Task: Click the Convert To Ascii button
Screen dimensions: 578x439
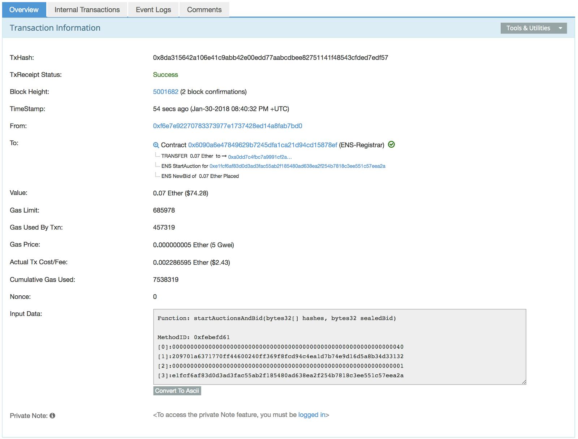Action: click(178, 391)
